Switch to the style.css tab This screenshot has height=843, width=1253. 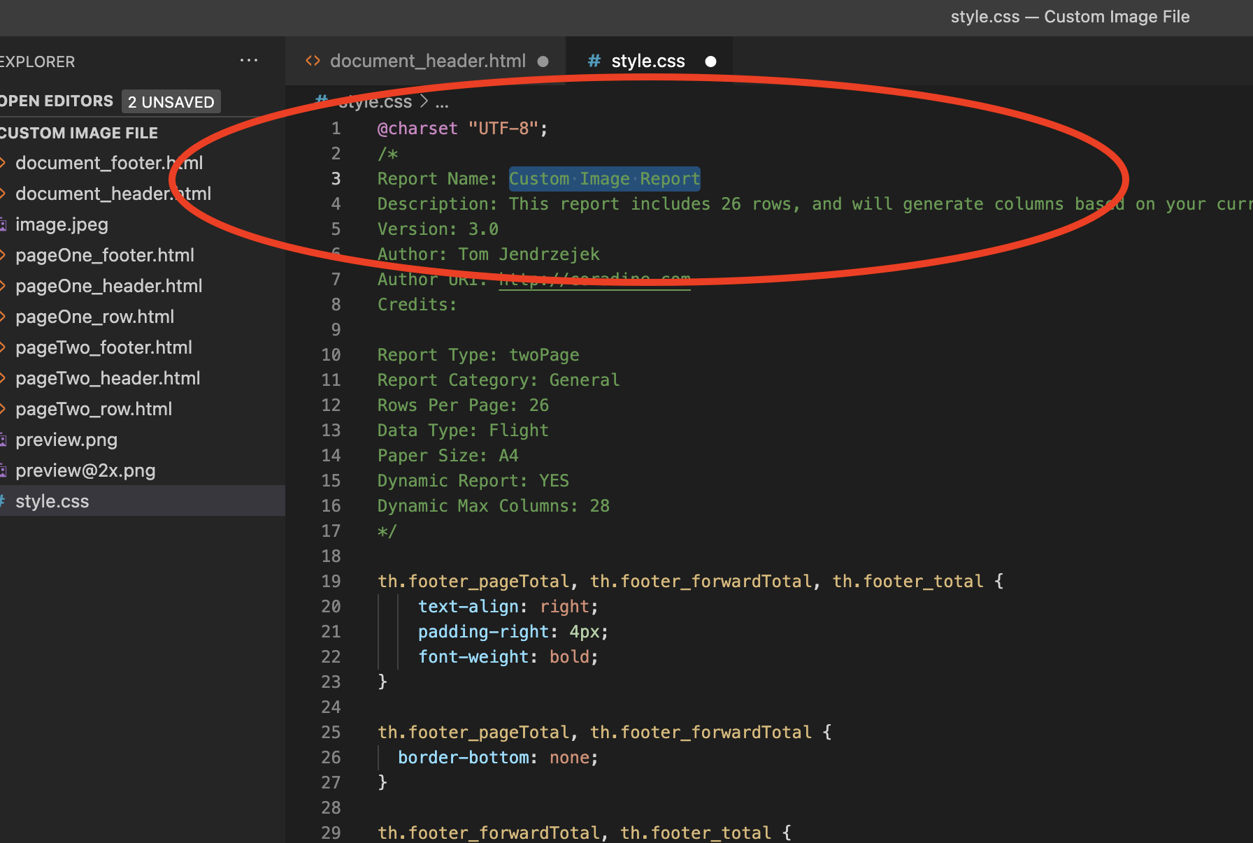tap(648, 62)
